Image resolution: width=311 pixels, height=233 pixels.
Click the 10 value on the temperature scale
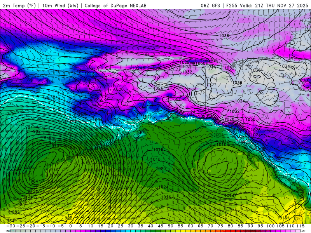(x=91, y=226)
